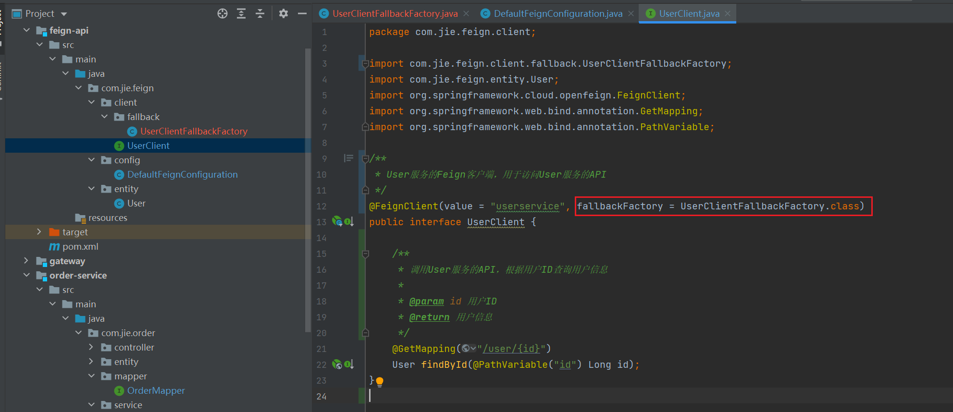Screen dimensions: 953x412
Task: Open OrderMapper in project tree
Action: [156, 390]
